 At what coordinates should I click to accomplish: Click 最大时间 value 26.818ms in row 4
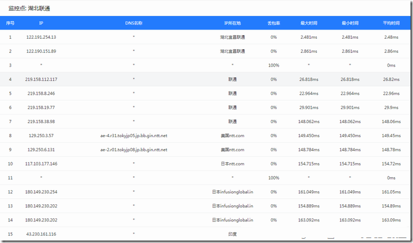click(x=309, y=79)
